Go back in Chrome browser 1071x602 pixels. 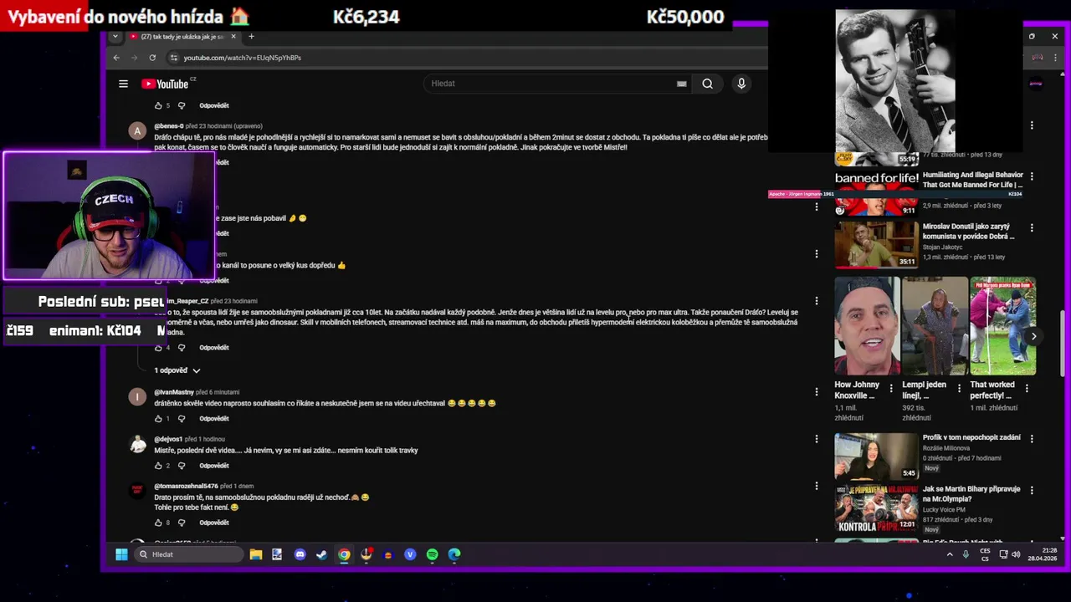(116, 58)
